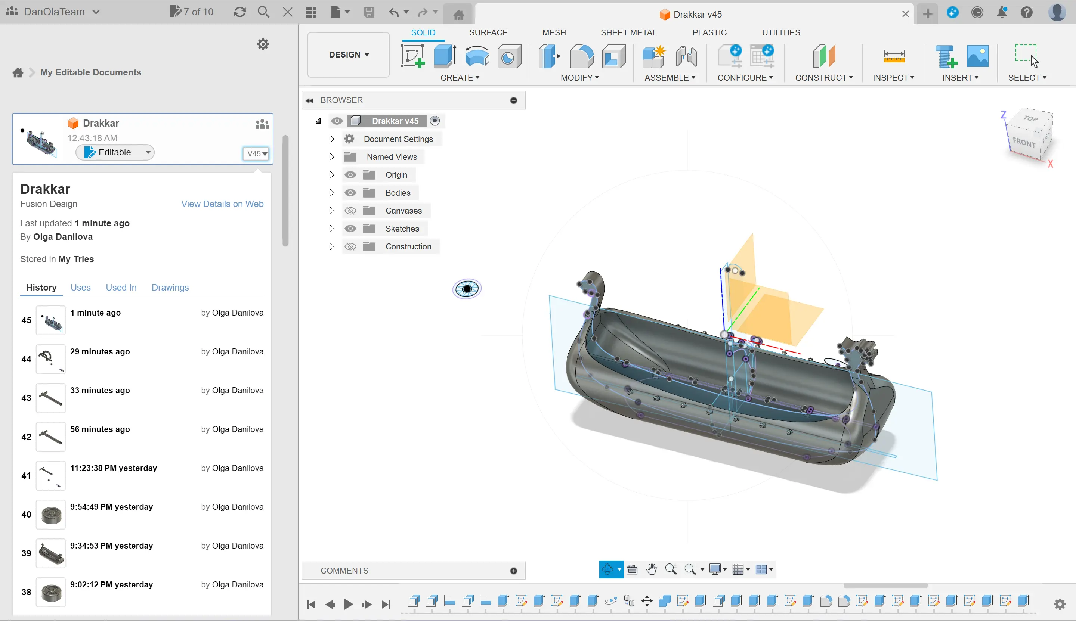
Task: Go to data panel home icon
Action: (18, 72)
